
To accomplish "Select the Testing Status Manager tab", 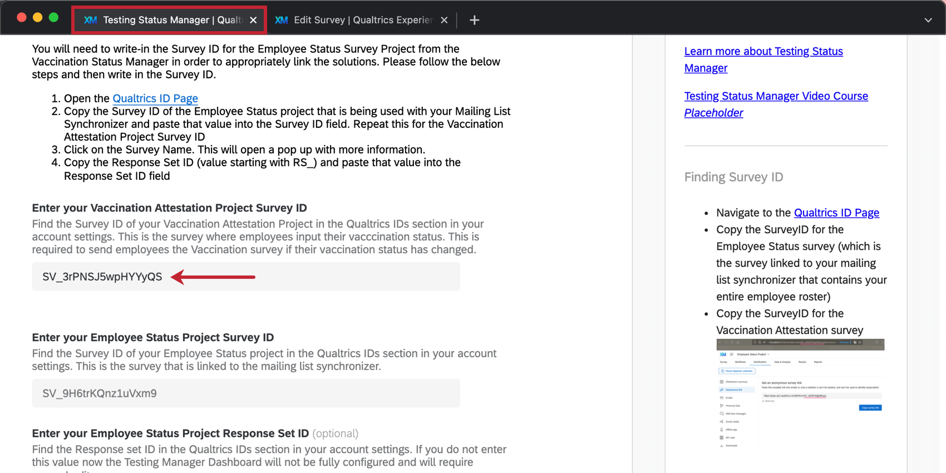I will point(169,20).
